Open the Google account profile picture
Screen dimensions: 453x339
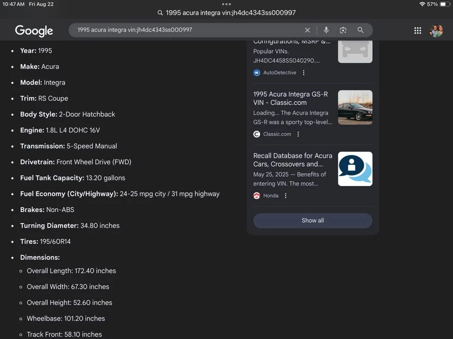(x=436, y=31)
